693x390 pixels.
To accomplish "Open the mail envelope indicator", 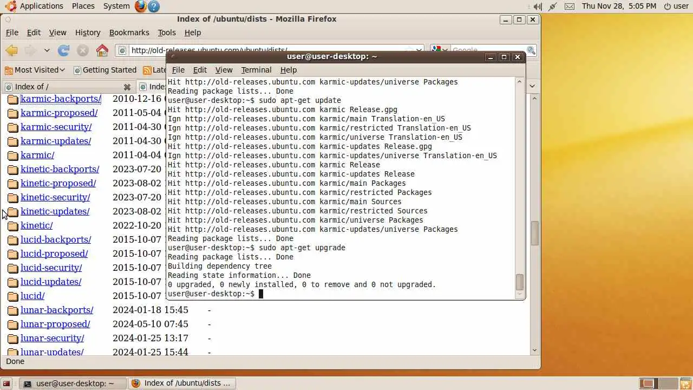I will pos(569,6).
